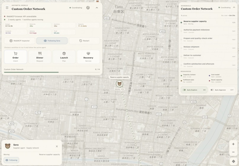
Task: Collapse the Schedule panel with its chevron
Action: pyautogui.click(x=234, y=7)
